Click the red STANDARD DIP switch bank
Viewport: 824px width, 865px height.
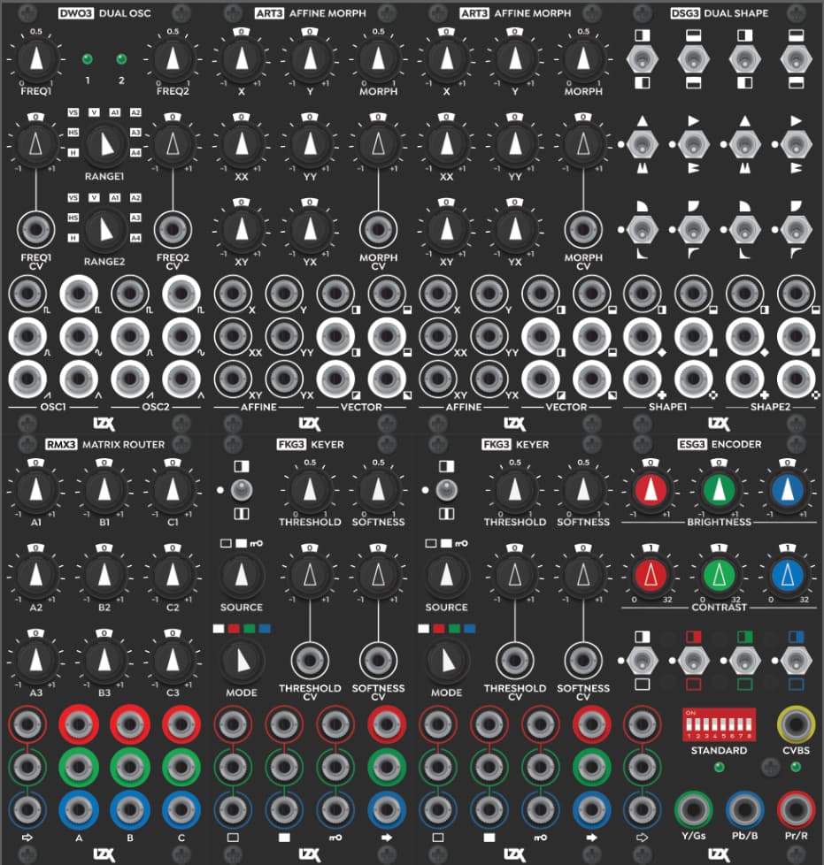coord(720,724)
